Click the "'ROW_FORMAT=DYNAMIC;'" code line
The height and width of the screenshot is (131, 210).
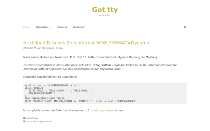click(x=41, y=93)
